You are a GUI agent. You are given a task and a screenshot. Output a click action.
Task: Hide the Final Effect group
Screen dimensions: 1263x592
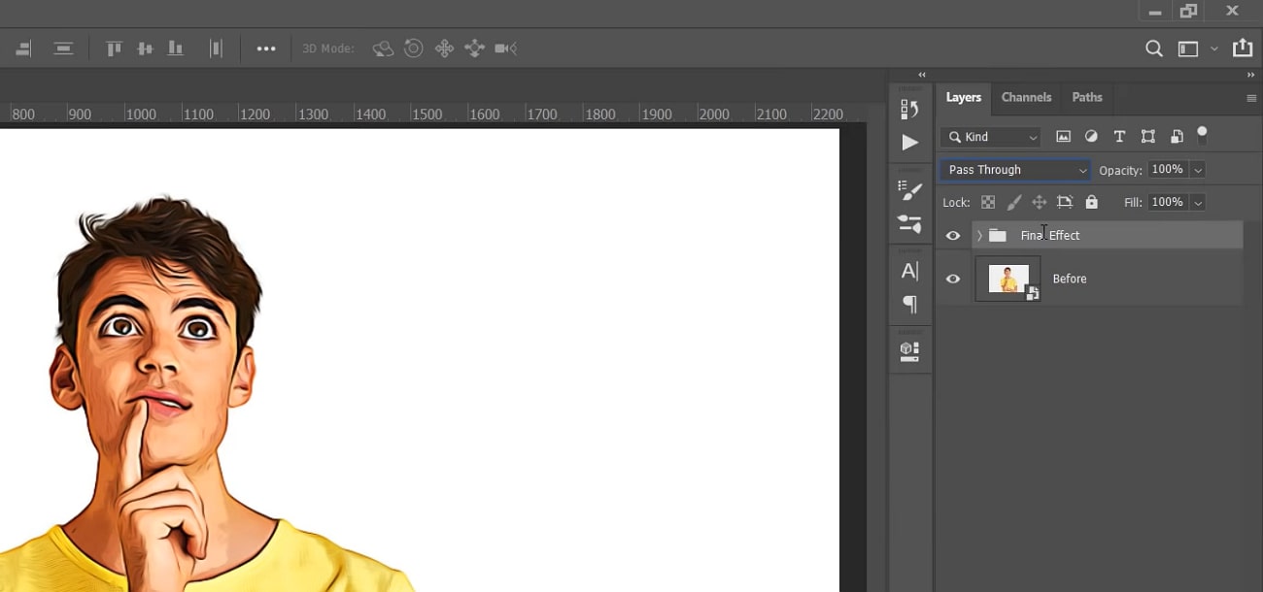coord(953,236)
